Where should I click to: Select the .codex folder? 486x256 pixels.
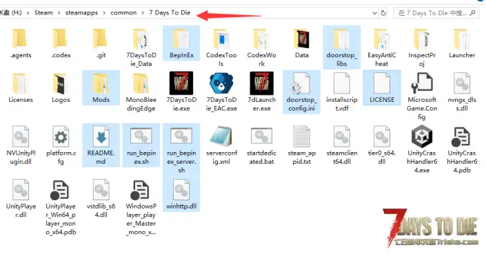point(61,43)
